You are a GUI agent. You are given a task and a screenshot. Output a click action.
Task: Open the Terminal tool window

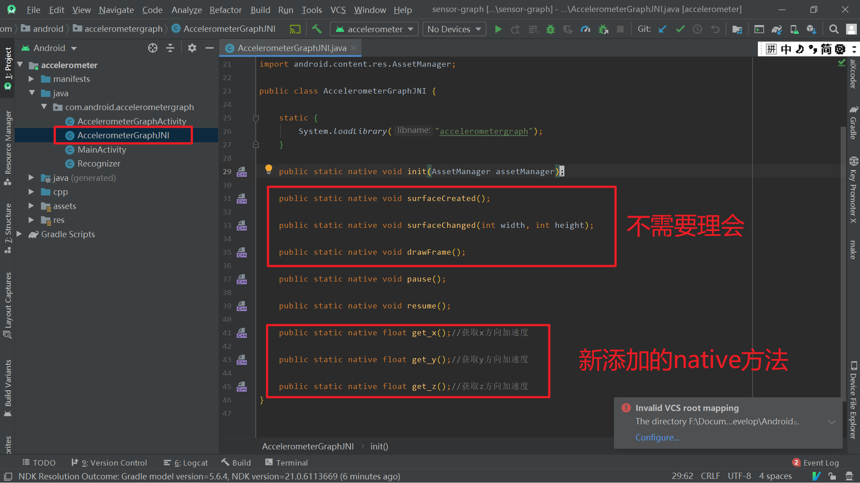point(286,462)
